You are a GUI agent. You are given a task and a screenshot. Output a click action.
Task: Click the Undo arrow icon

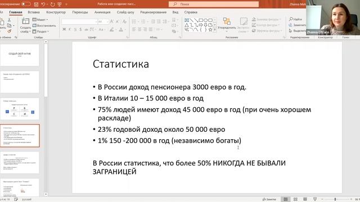click(43, 4)
